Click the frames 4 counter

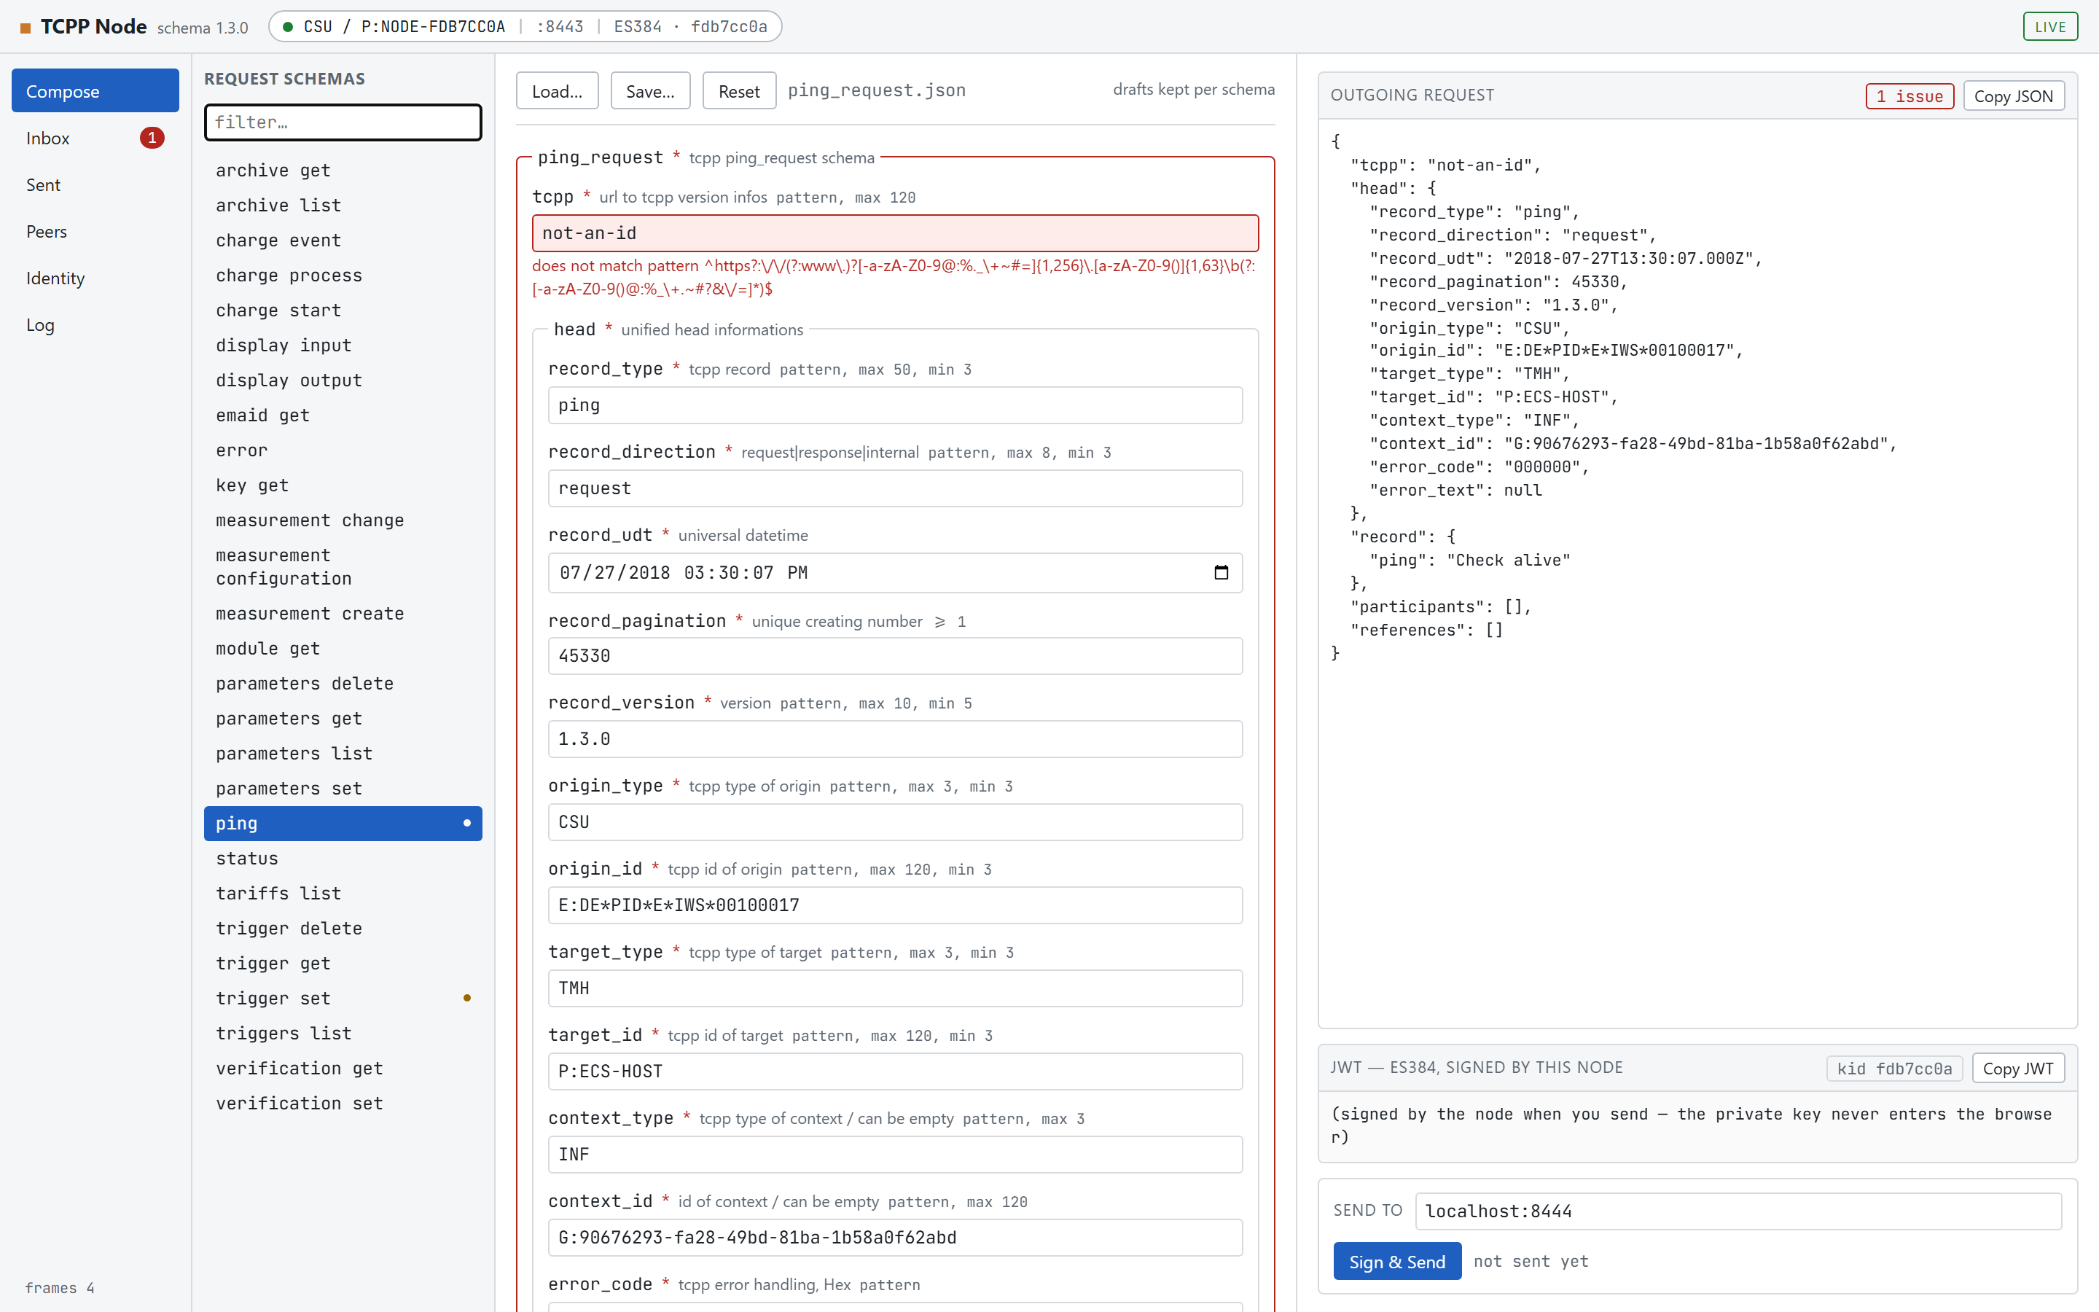(59, 1288)
